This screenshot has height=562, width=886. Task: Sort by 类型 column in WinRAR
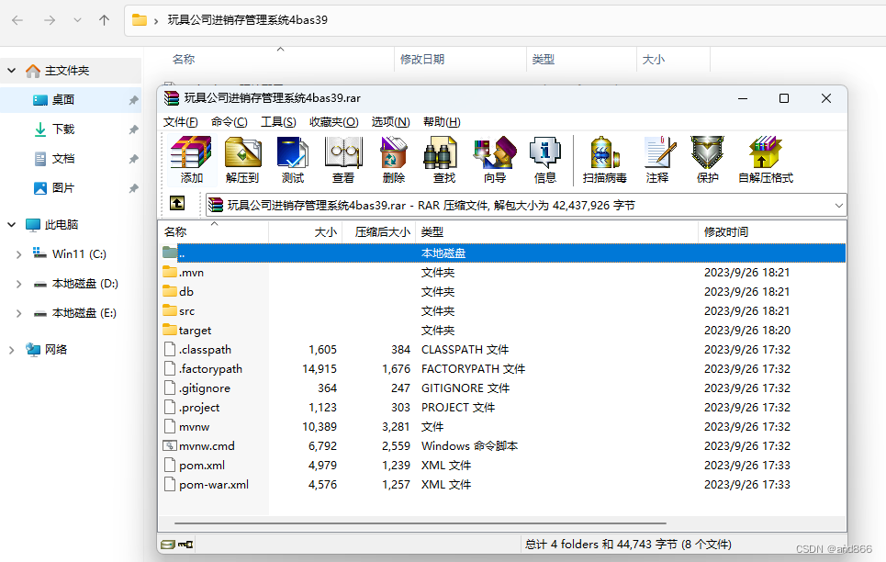pos(557,231)
